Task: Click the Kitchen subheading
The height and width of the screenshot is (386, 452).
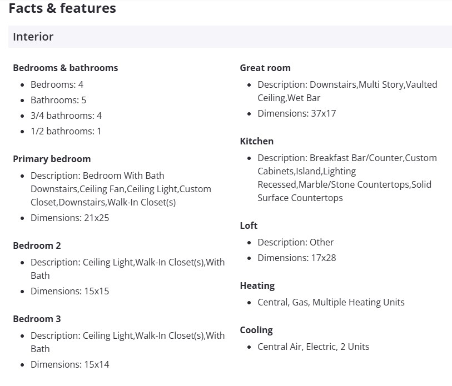Action: [x=256, y=141]
